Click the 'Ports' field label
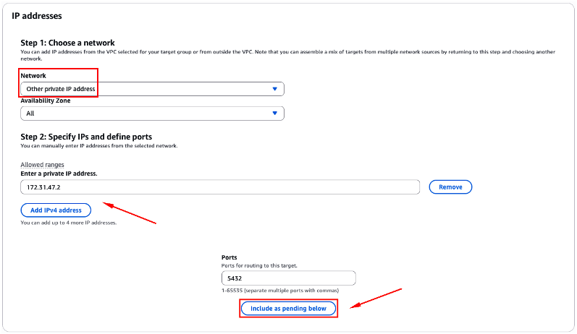 (229, 257)
